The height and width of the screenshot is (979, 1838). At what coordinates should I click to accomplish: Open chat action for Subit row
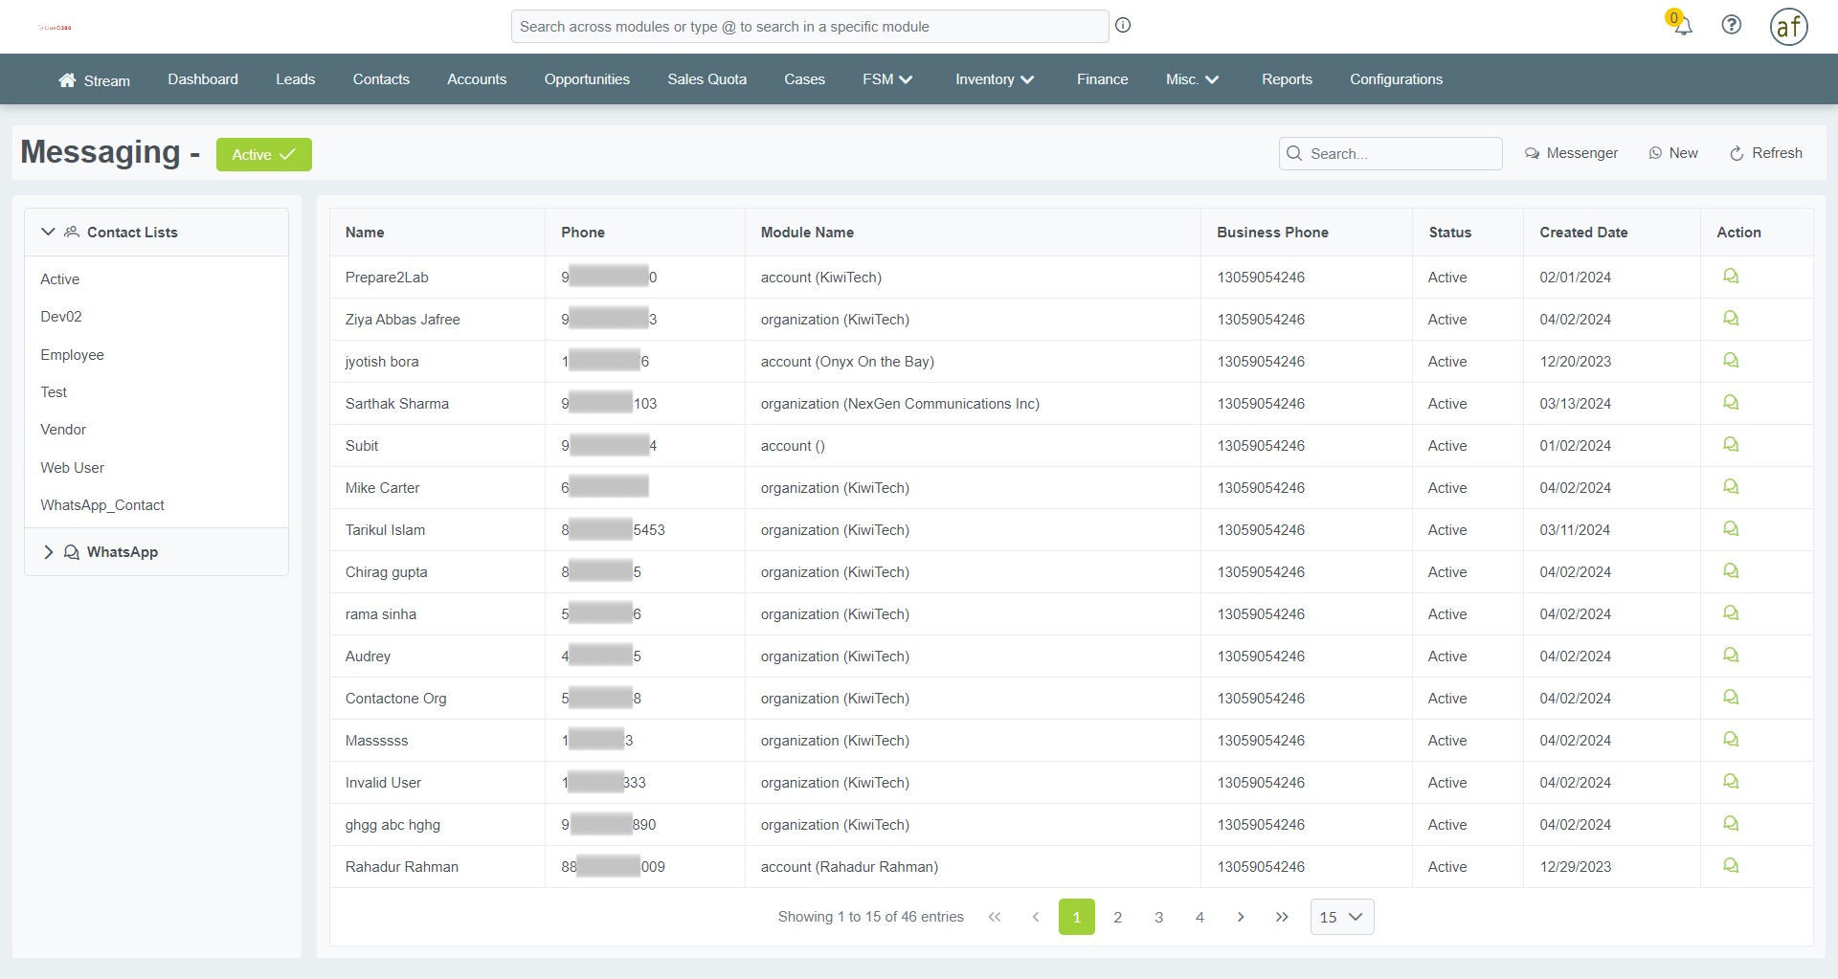click(x=1731, y=445)
